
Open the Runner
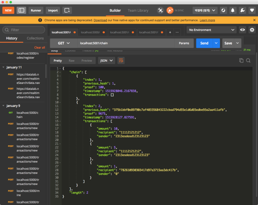[36, 10]
